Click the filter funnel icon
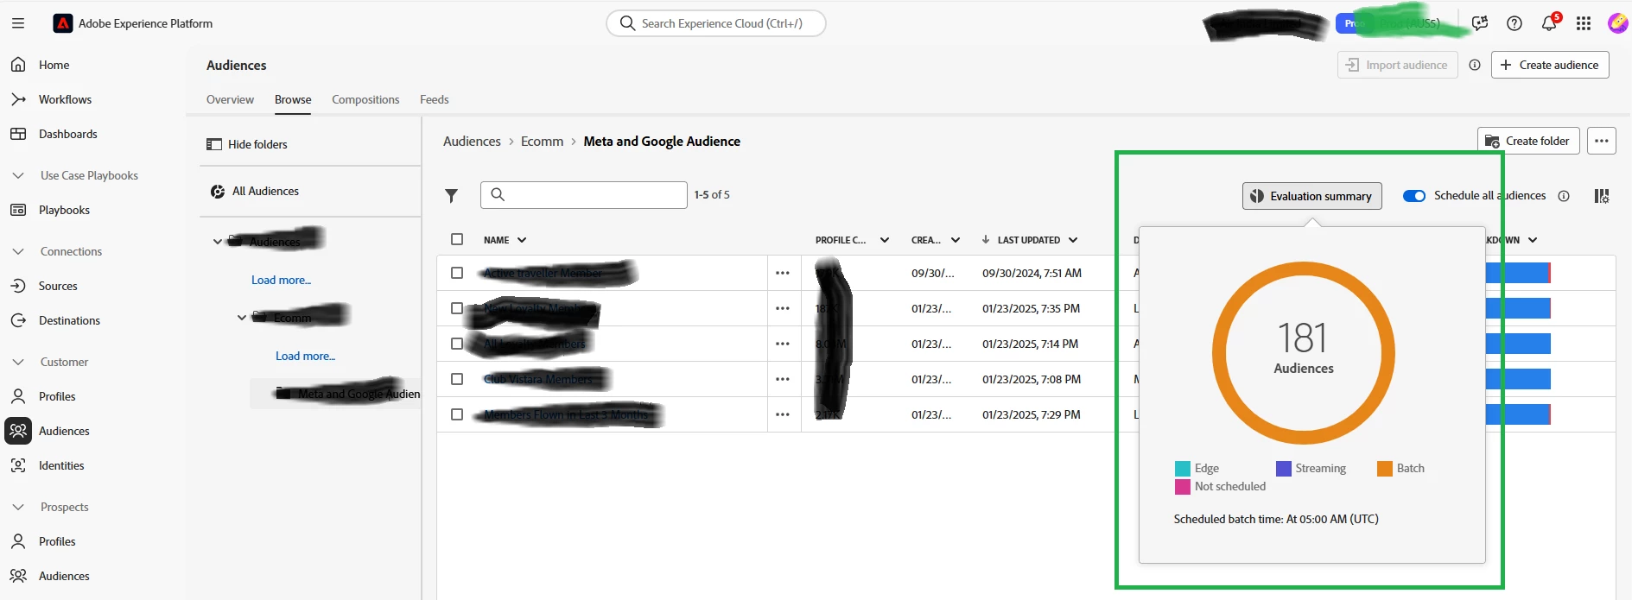1632x600 pixels. [451, 196]
